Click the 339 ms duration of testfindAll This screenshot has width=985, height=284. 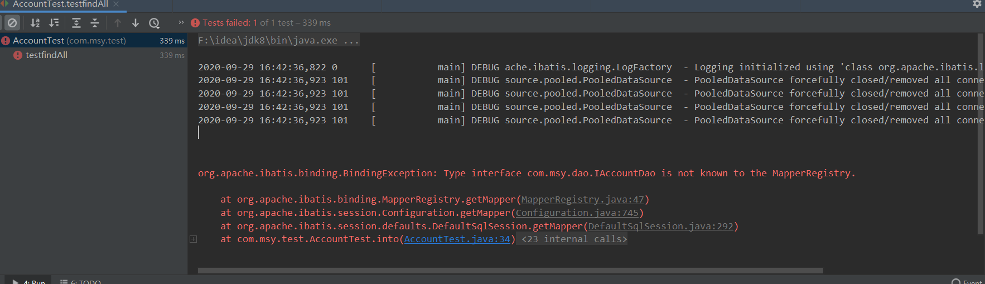172,55
